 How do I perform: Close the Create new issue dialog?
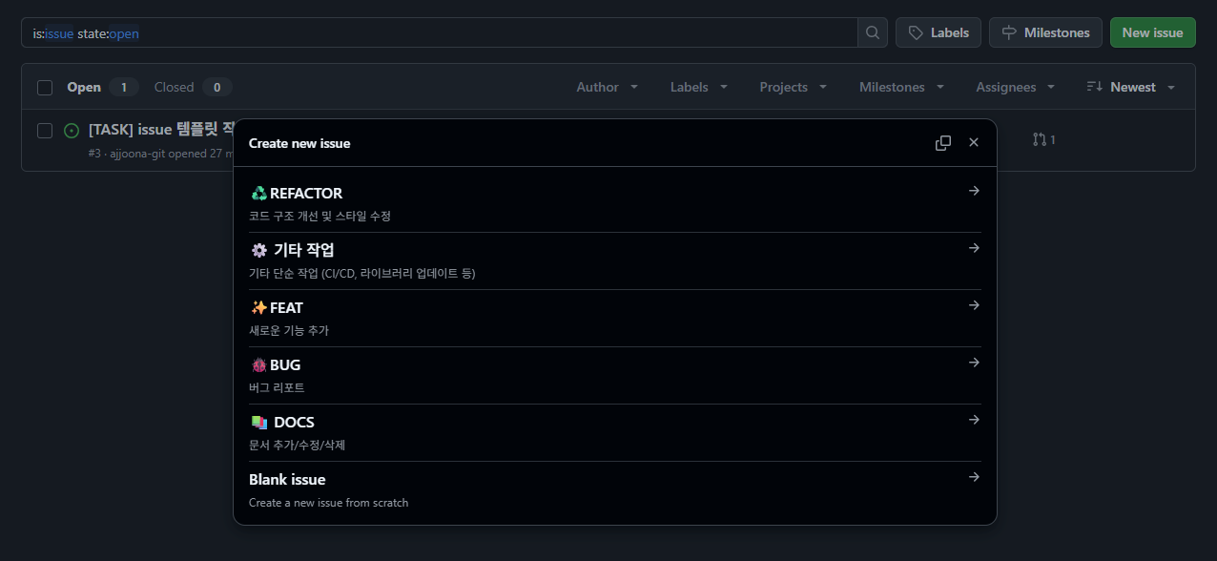tap(973, 143)
